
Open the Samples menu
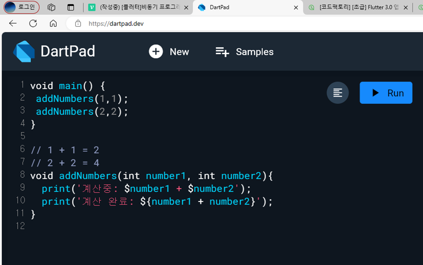coord(244,52)
